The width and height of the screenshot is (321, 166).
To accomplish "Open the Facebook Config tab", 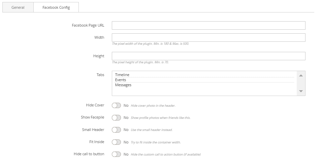I will [56, 7].
